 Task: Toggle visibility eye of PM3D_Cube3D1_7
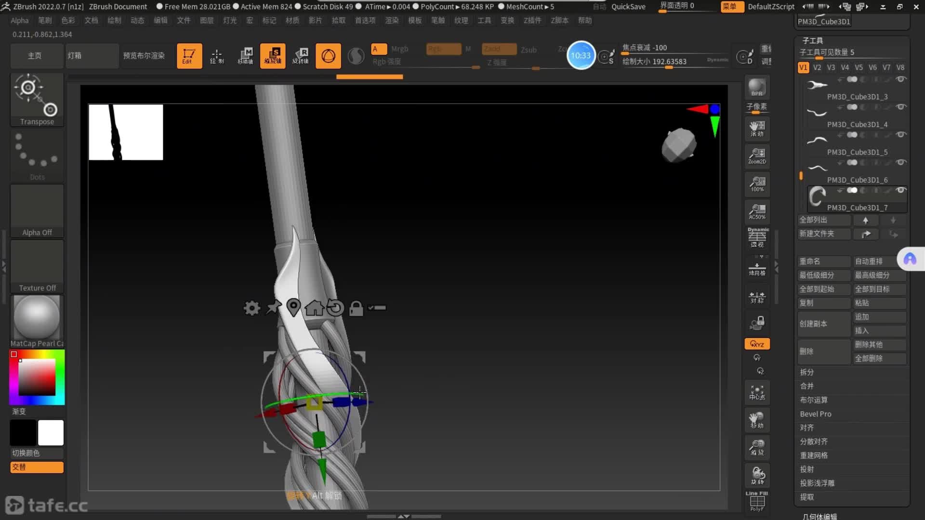(x=900, y=190)
